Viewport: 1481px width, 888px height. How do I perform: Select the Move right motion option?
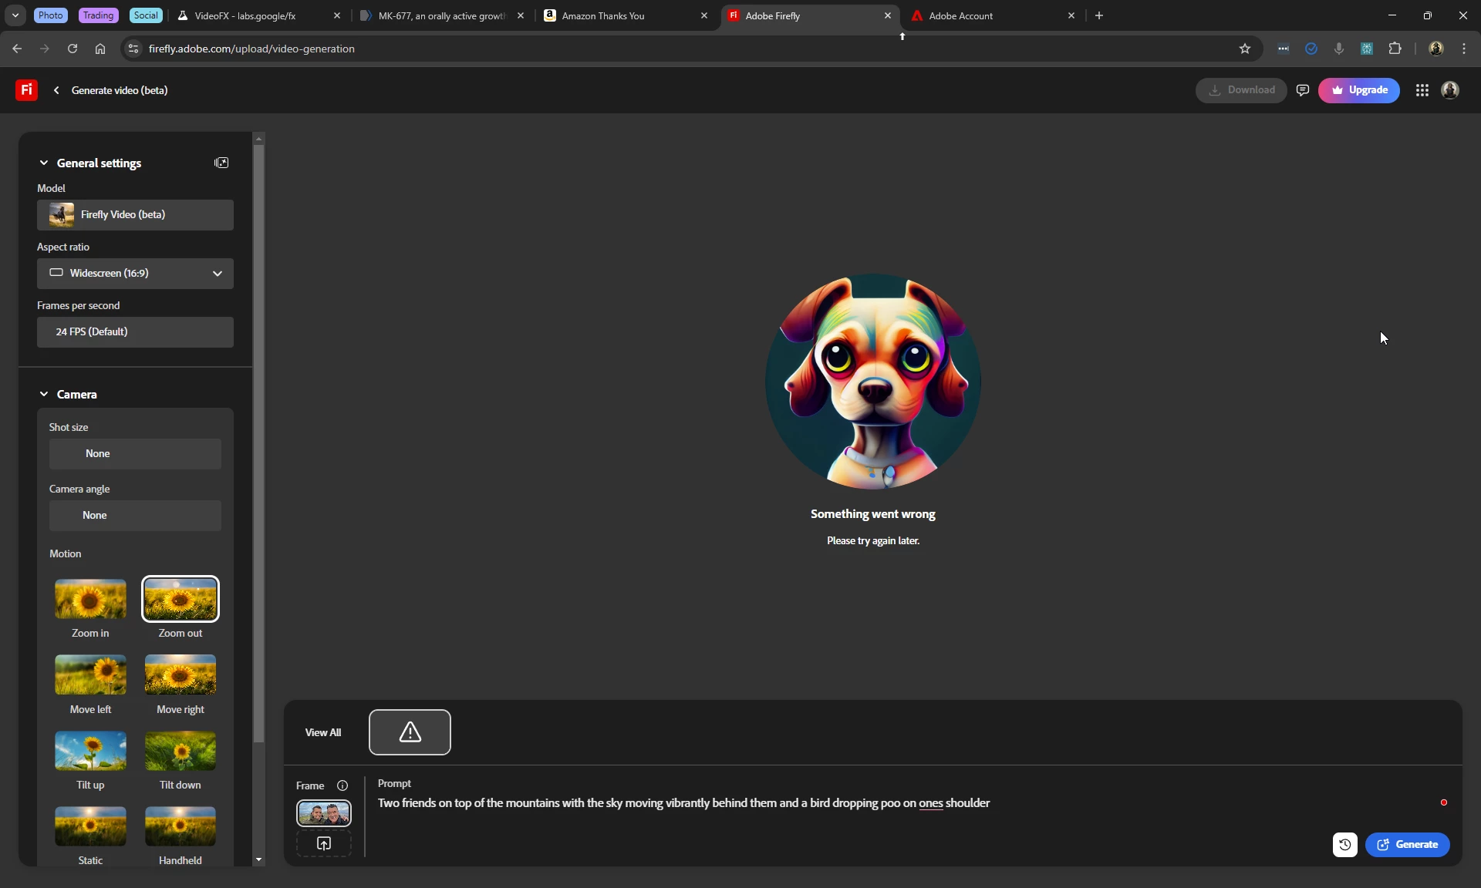coord(180,674)
